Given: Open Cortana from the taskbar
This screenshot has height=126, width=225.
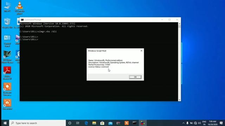Looking at the screenshot, I should coord(70,123).
